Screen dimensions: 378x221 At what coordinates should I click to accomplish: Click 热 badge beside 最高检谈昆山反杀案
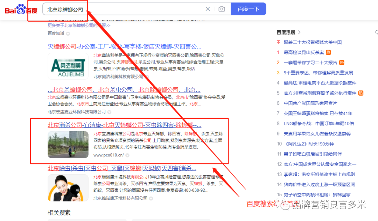point(328,52)
